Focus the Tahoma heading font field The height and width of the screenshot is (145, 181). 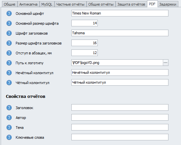point(120,33)
